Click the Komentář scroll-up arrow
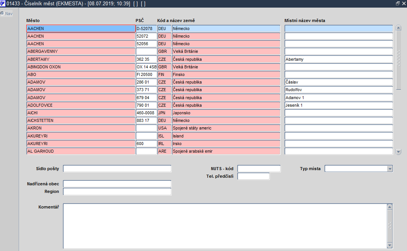This screenshot has height=251, width=407. click(389, 207)
